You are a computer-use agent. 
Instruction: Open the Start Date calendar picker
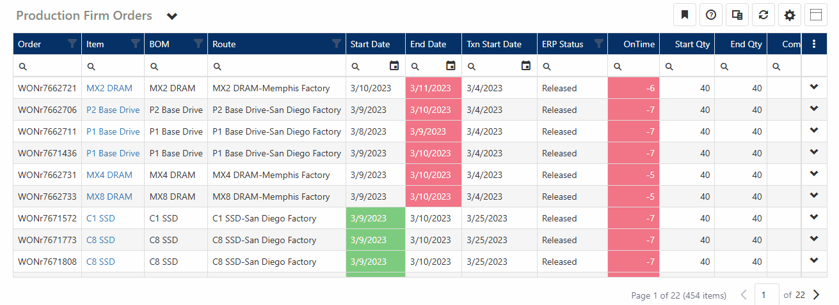(394, 66)
